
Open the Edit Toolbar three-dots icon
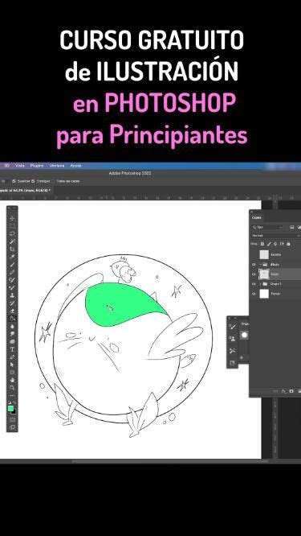pyautogui.click(x=13, y=395)
